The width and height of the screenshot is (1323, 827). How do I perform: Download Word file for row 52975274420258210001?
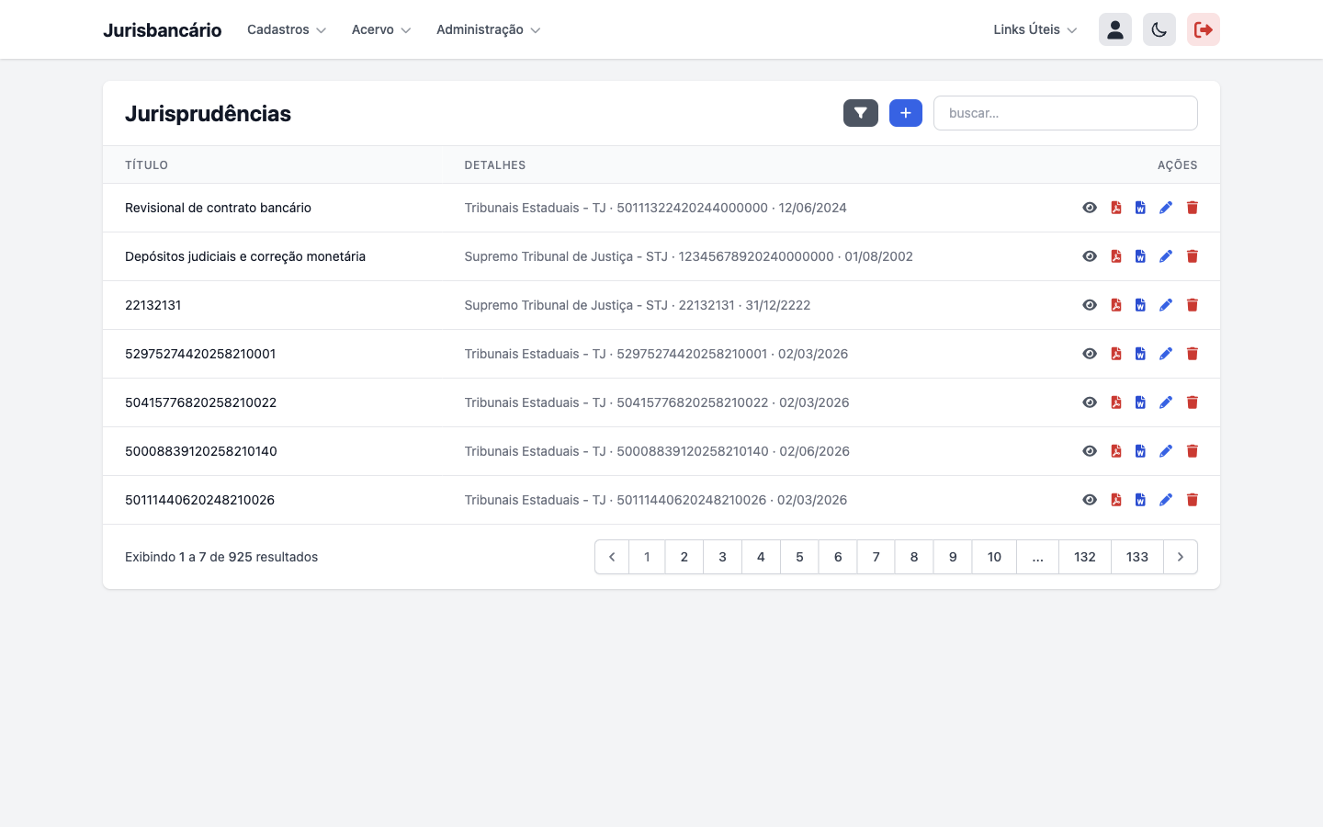(1140, 354)
